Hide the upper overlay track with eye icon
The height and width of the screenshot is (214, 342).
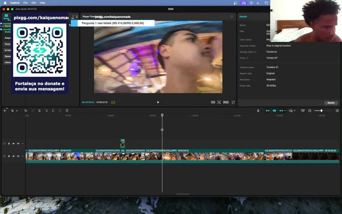(13, 144)
